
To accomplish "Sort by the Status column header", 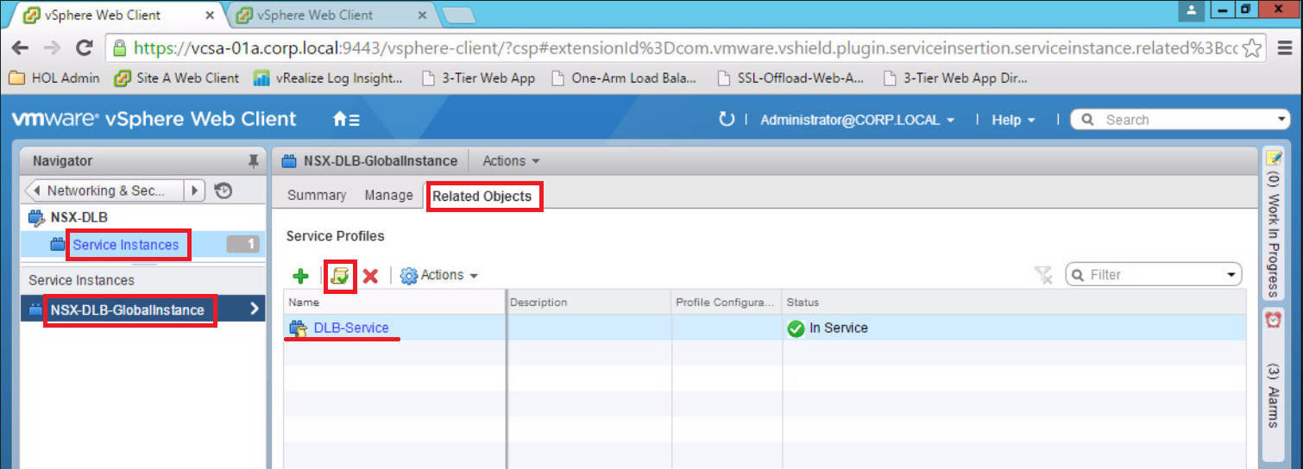I will 1013,302.
